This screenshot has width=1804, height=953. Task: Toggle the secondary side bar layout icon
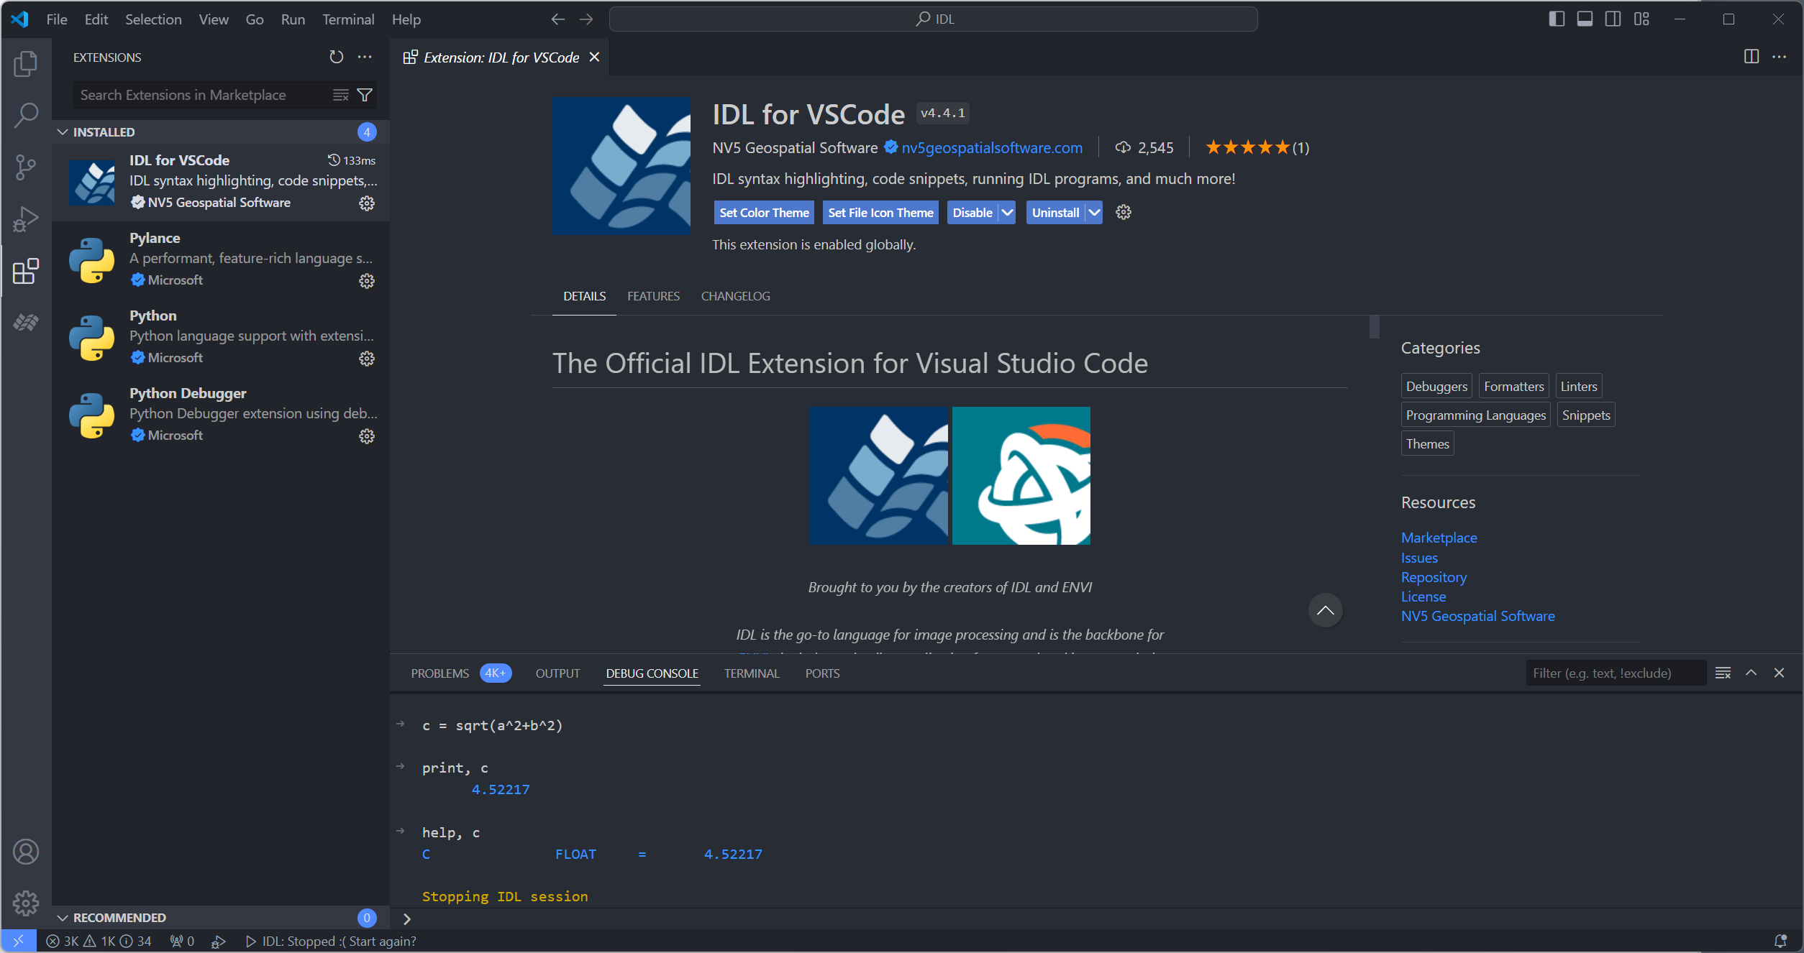pyautogui.click(x=1613, y=19)
